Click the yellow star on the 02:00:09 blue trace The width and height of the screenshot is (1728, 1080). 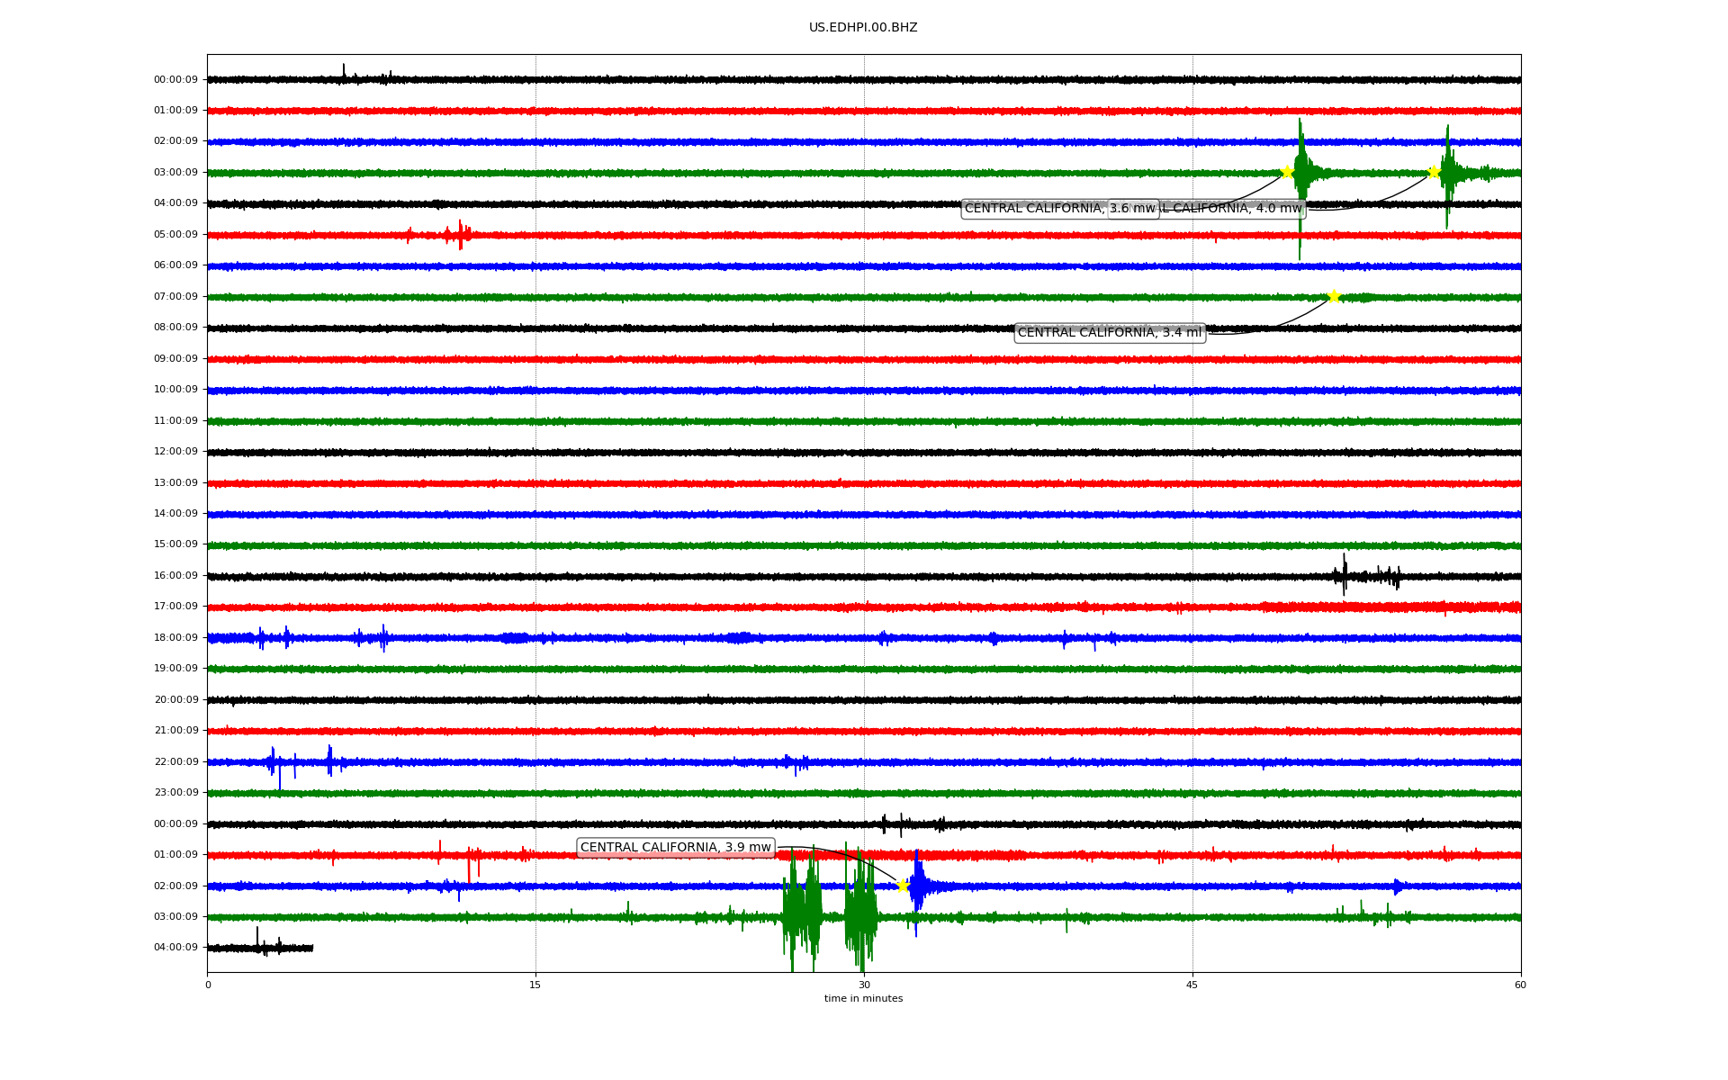[x=904, y=886]
